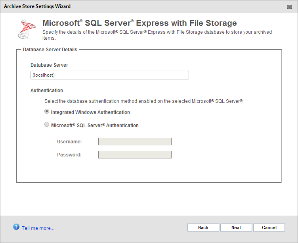
Task: Click the 'SQL Server Express with File Storage' heading
Action: tap(139, 23)
